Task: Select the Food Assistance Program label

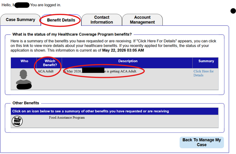Action: click(x=67, y=118)
